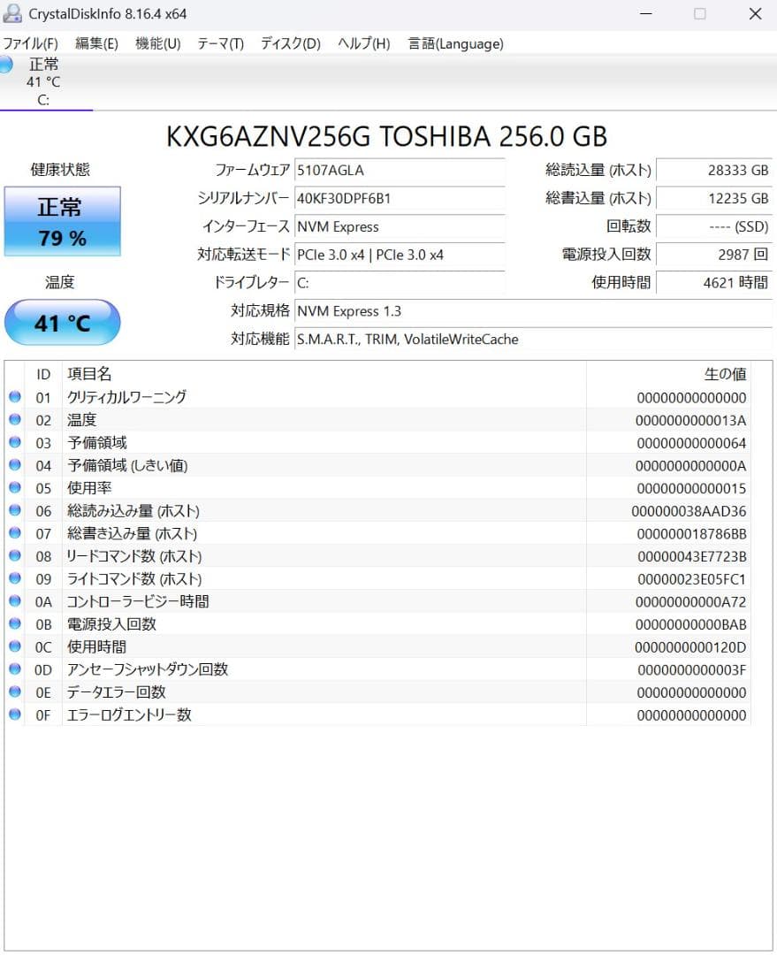Click the 41 °C temperature button
Screen dimensions: 777x955
[x=62, y=322]
